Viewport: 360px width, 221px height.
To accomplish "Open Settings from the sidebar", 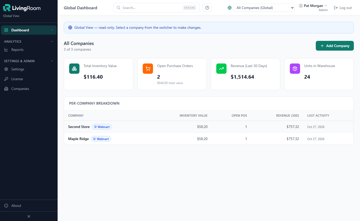I will tap(29, 69).
